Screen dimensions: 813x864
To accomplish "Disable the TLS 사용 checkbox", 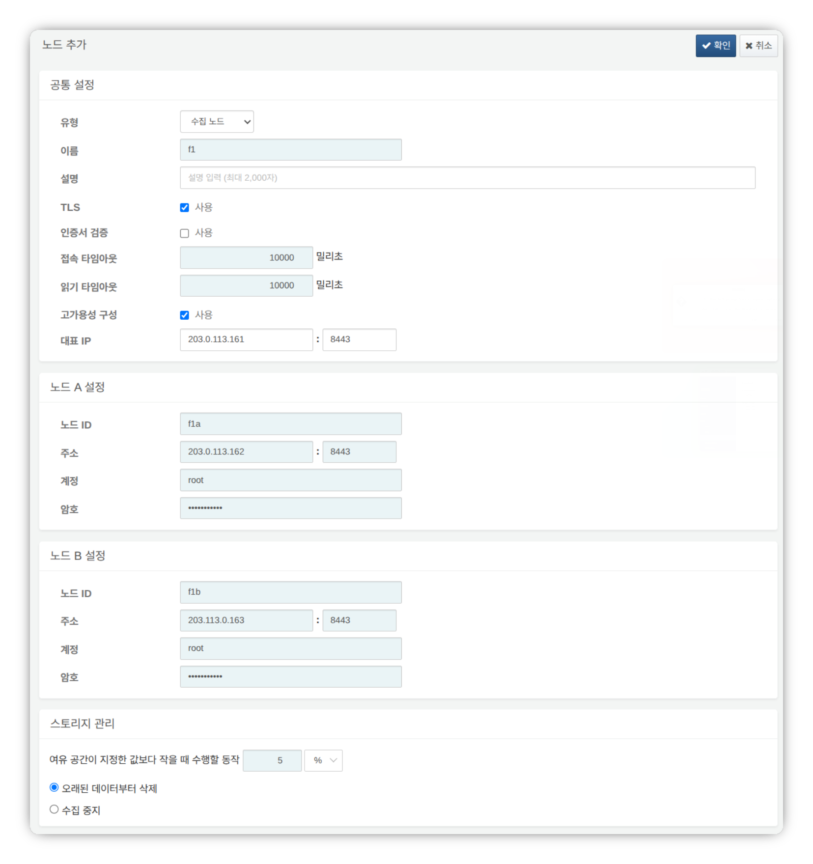I will point(184,207).
